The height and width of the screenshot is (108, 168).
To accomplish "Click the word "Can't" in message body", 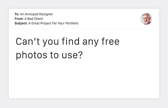I will [x=28, y=41].
